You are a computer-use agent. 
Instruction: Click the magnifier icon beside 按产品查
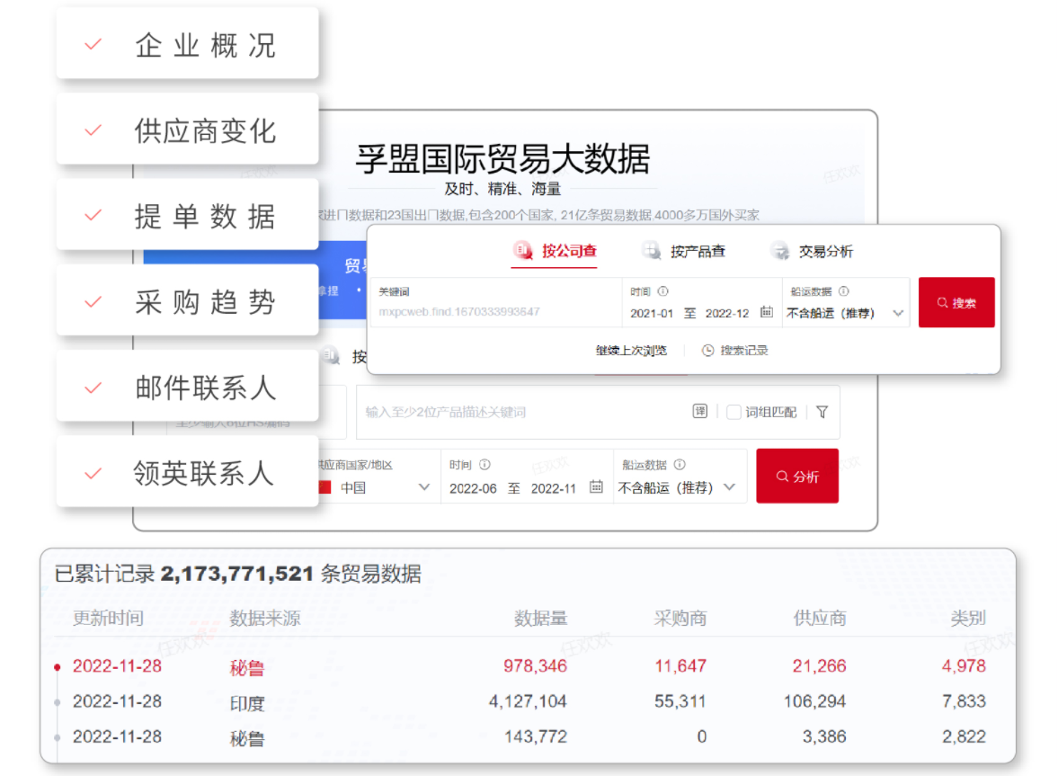pos(651,249)
